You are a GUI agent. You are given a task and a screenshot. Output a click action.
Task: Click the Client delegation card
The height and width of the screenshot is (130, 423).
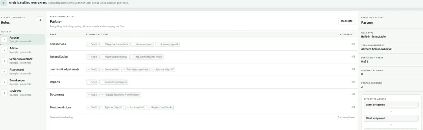[x=391, y=105]
